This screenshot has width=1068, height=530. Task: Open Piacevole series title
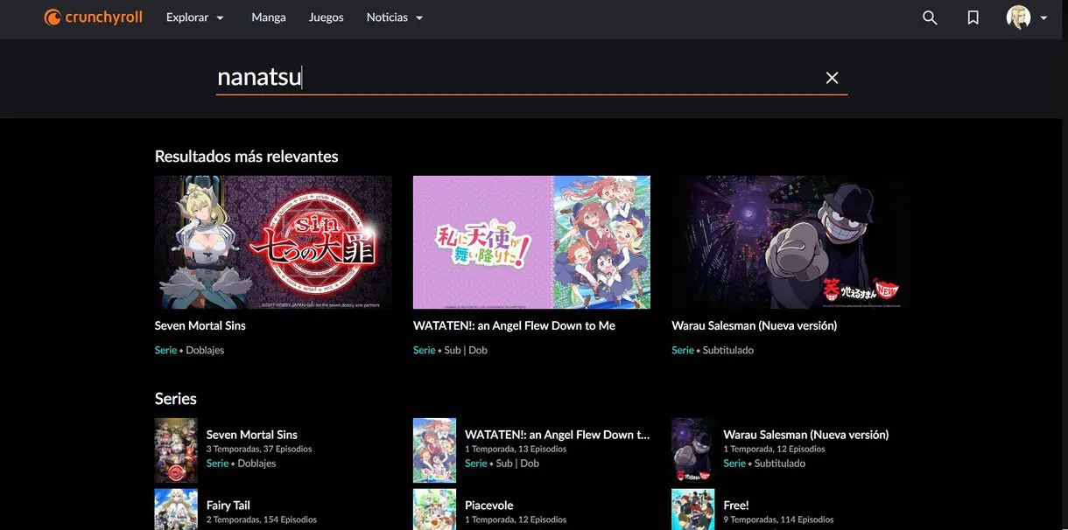[489, 506]
